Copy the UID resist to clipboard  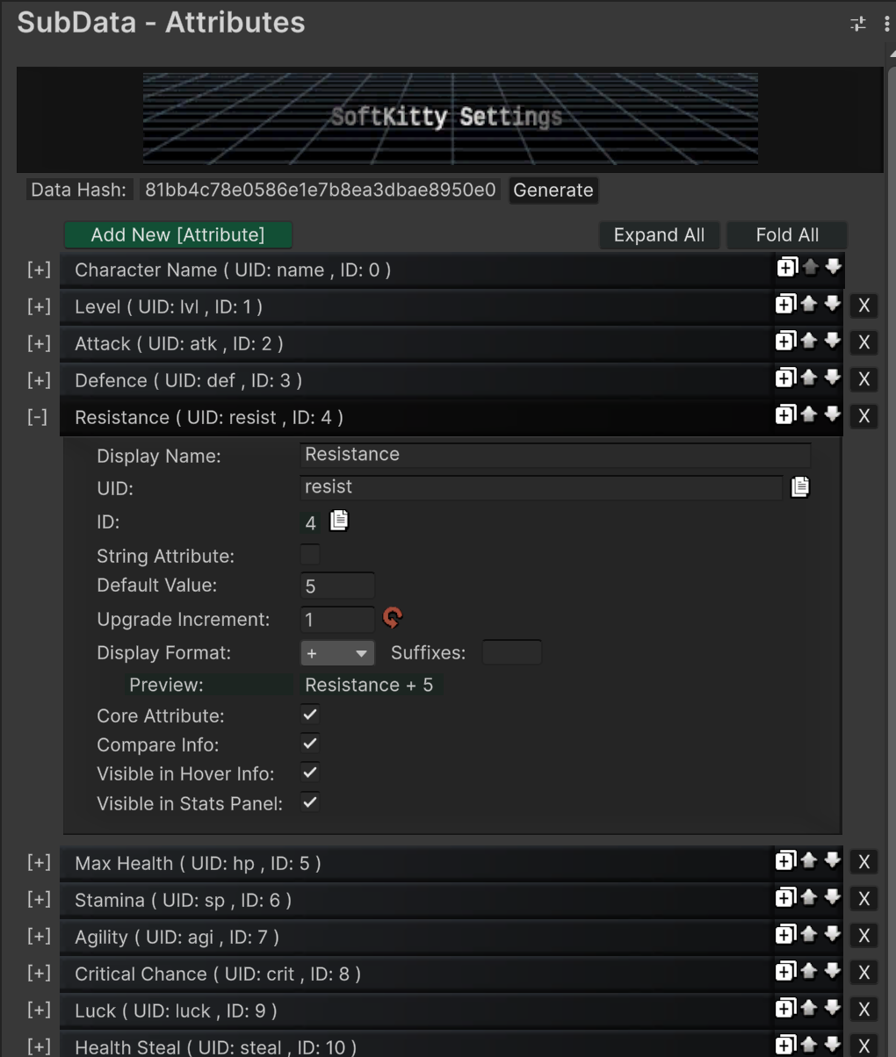pyautogui.click(x=799, y=487)
